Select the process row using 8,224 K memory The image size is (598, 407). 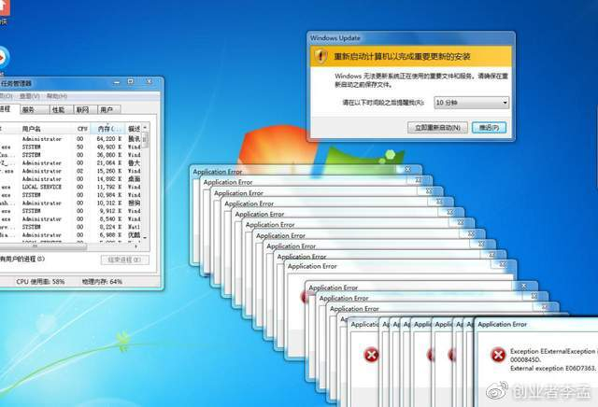(x=71, y=227)
